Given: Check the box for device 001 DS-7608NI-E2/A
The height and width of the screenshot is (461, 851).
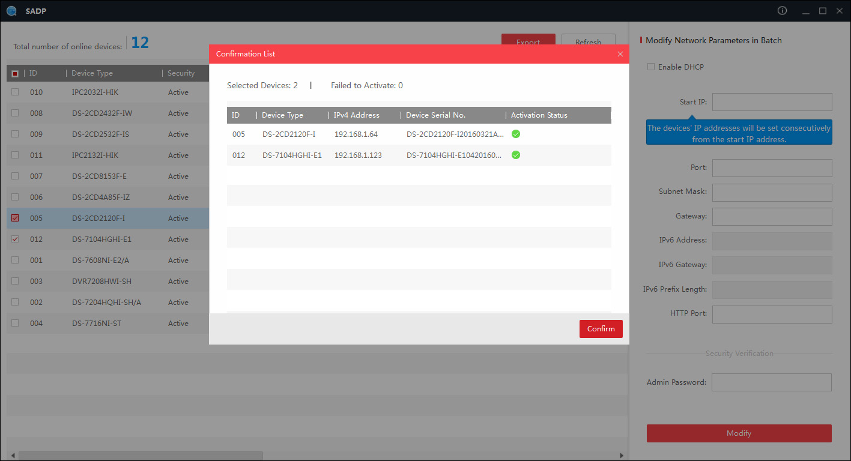Looking at the screenshot, I should click(15, 260).
